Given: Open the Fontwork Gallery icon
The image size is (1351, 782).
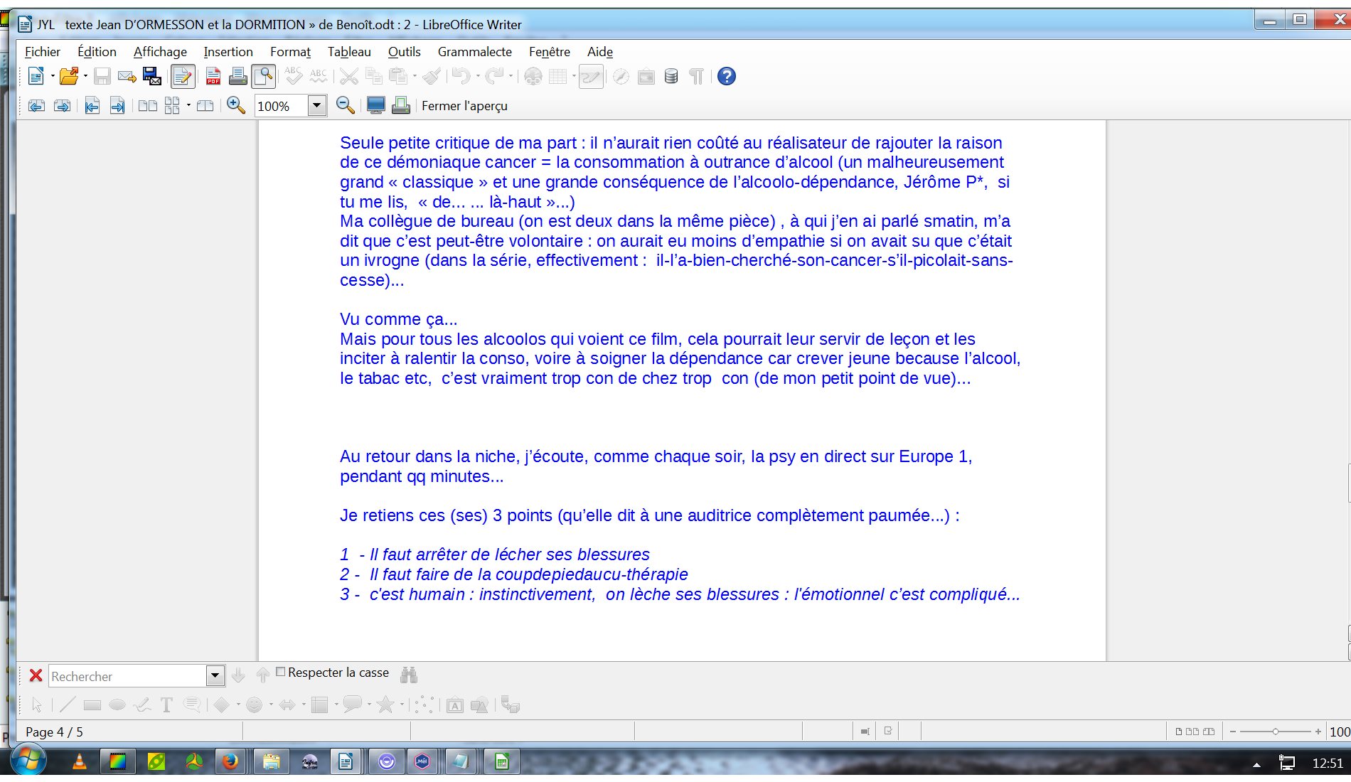Looking at the screenshot, I should click(455, 705).
